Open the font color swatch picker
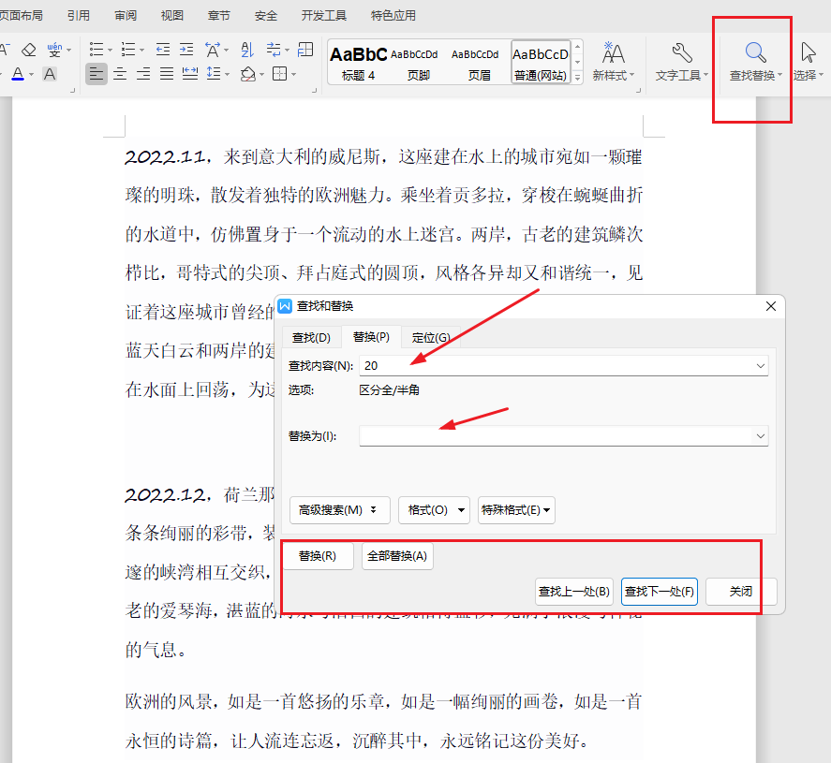Image resolution: width=831 pixels, height=763 pixels. click(31, 73)
